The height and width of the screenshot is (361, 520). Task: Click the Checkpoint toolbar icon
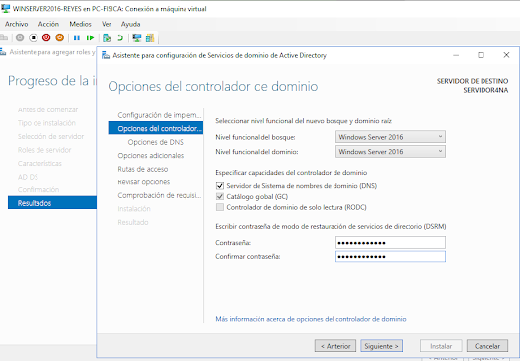[x=107, y=37]
